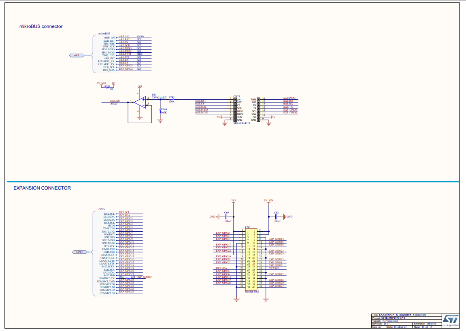The width and height of the screenshot is (466, 331).
Task: Select capacitor C69 symbol
Action: pyautogui.click(x=226, y=217)
